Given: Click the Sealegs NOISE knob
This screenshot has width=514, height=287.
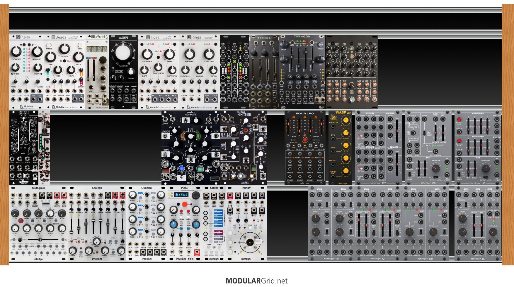Looking at the screenshot, I should (89, 250).
